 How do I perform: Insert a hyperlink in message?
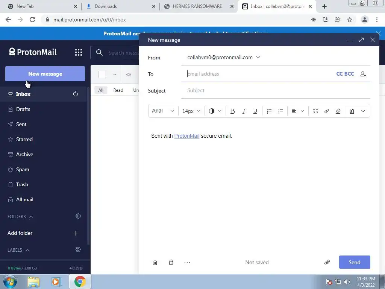tap(327, 111)
